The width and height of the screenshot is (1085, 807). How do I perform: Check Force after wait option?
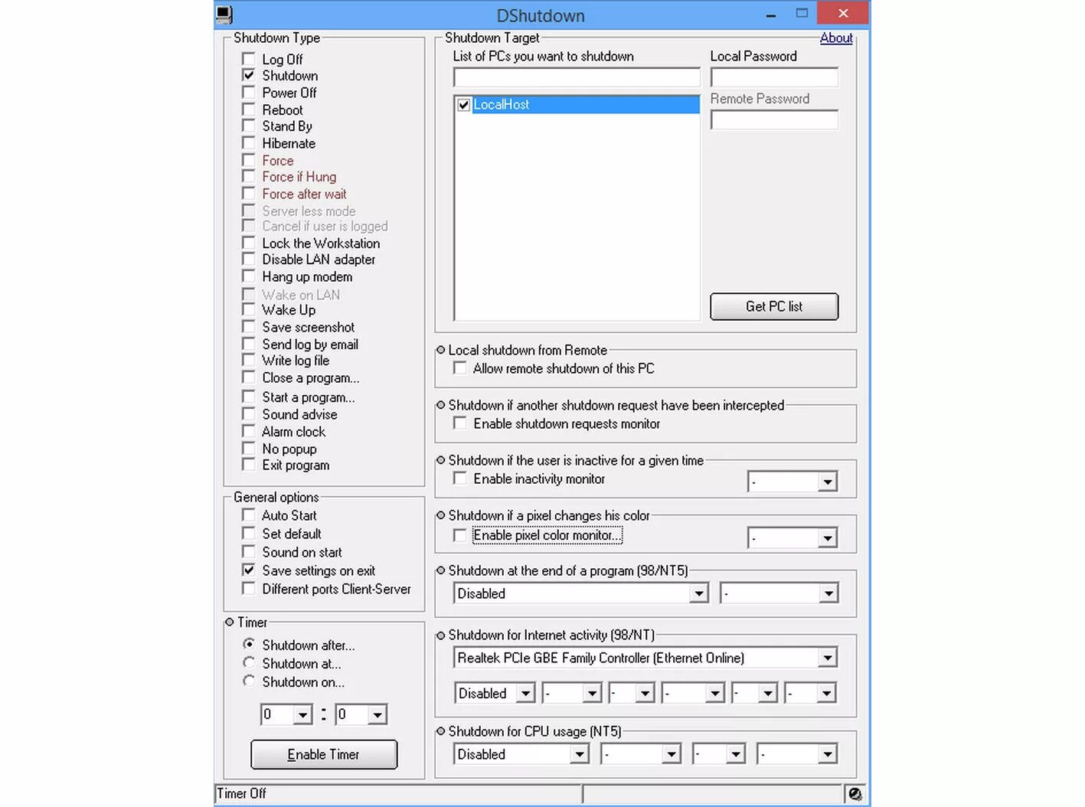248,194
